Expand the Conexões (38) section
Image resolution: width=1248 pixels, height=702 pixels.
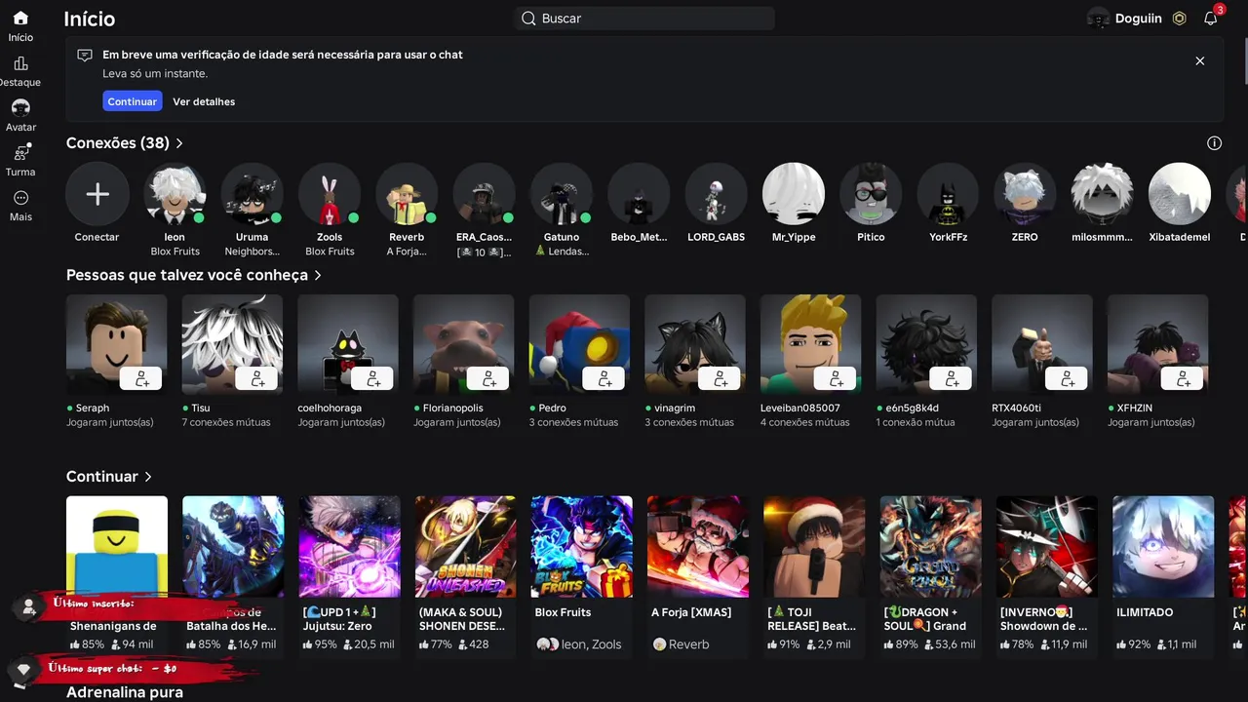point(124,143)
